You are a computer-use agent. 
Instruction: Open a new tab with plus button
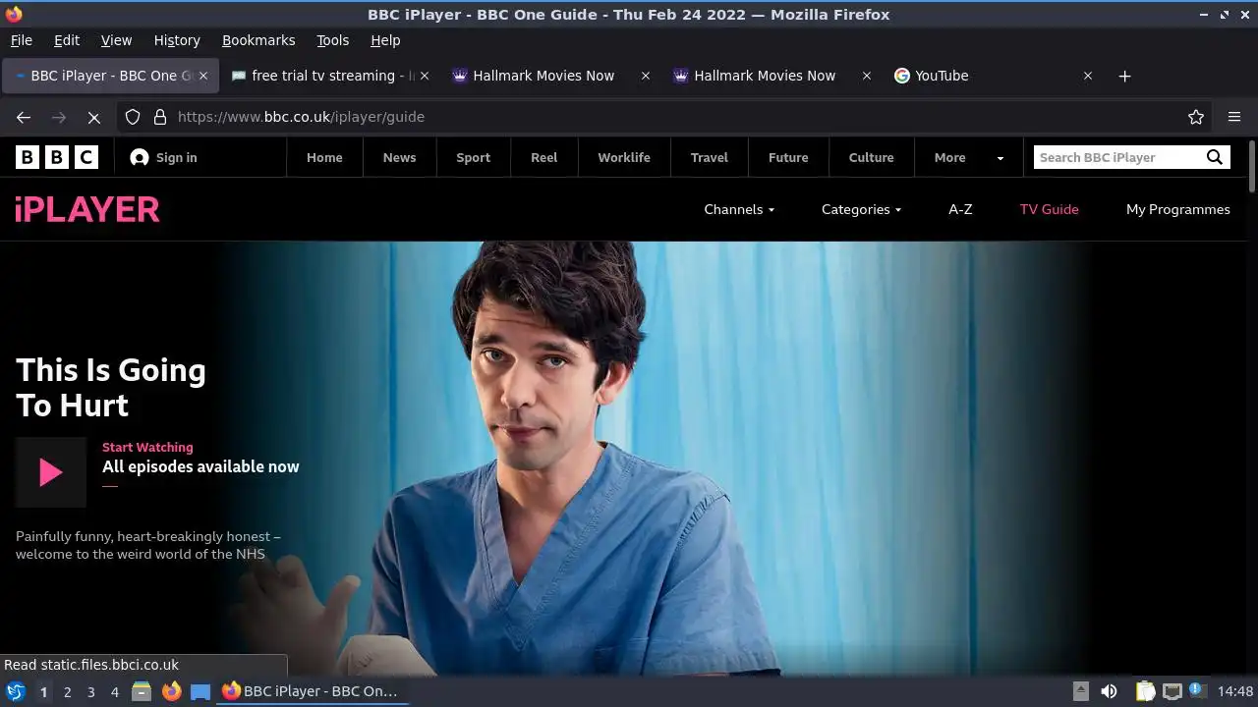coord(1125,76)
